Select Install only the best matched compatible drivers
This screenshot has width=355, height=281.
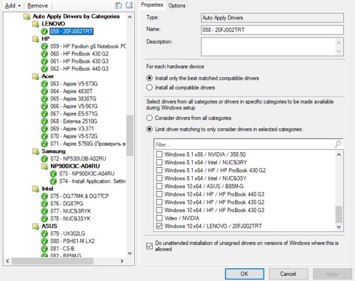coord(149,78)
